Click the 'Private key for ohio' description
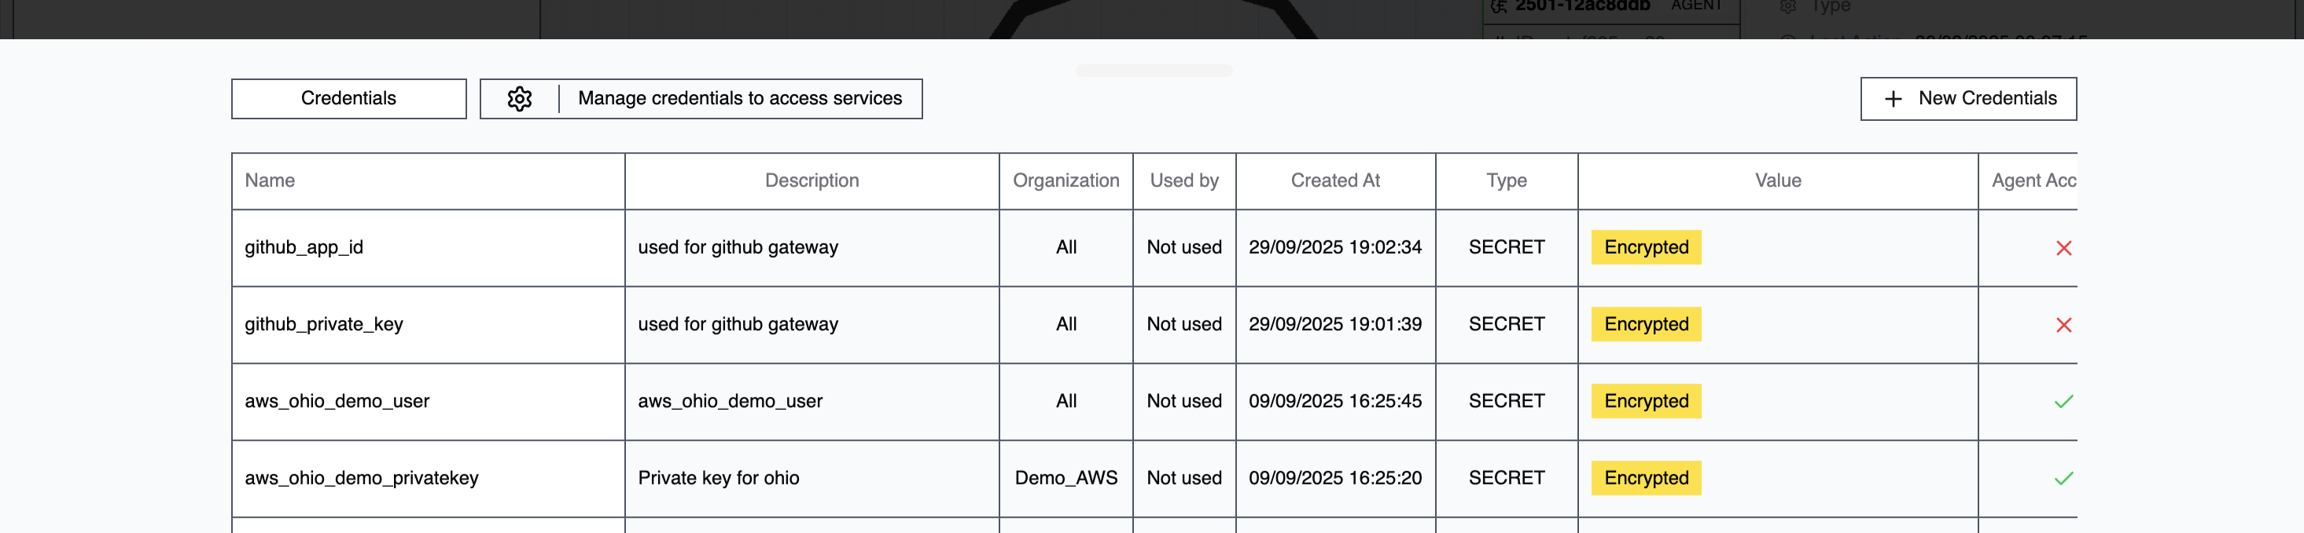This screenshot has height=533, width=2304. coord(718,477)
